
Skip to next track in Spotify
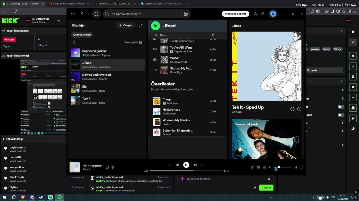coord(195,165)
